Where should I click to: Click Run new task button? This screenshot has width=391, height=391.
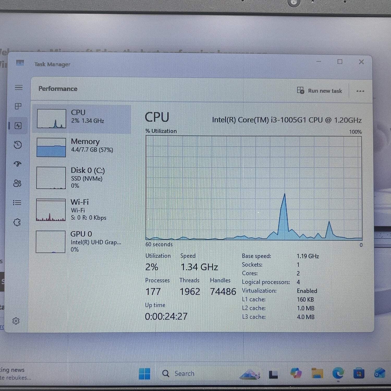(x=320, y=91)
